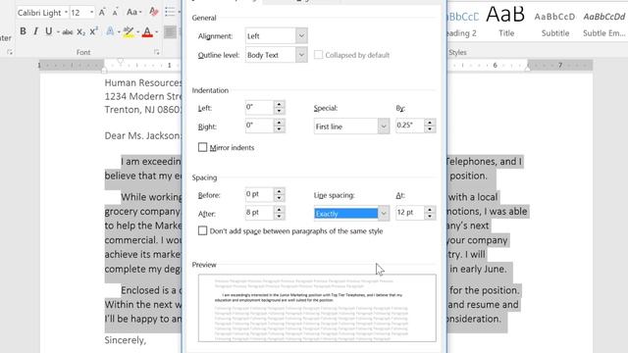Decrease Right indentation with down arrow

[279, 129]
